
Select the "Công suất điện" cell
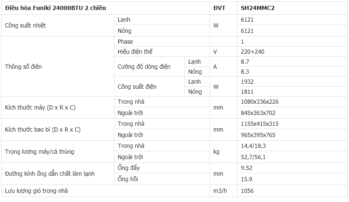coord(137,87)
